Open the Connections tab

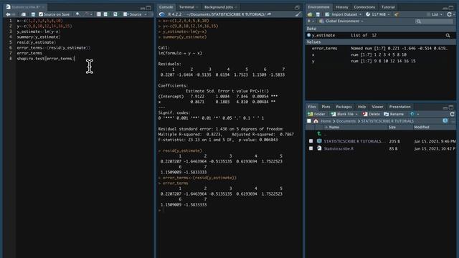364,7
